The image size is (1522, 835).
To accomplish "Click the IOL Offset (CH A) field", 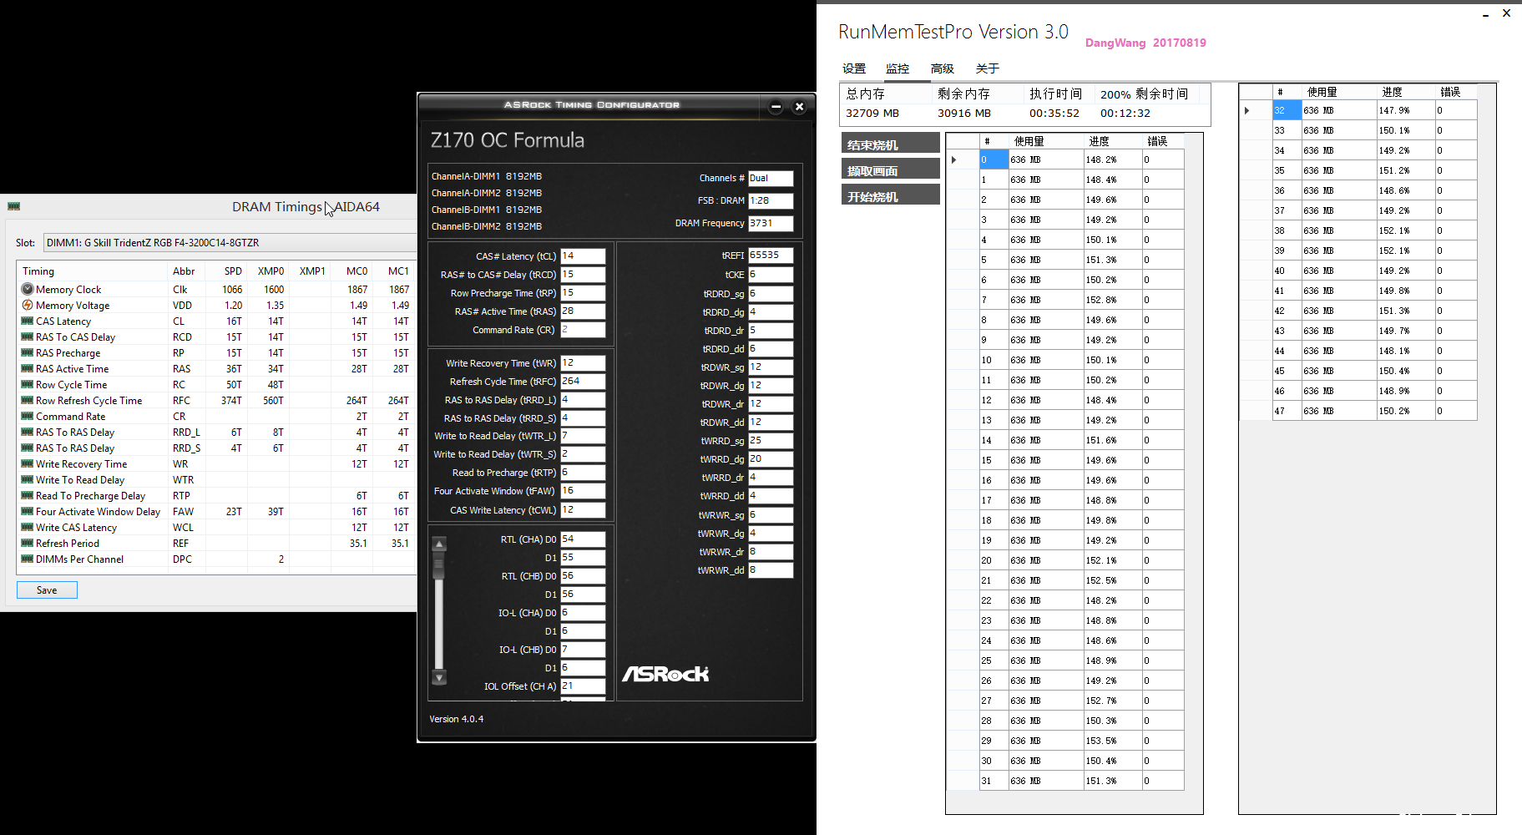I will [583, 686].
